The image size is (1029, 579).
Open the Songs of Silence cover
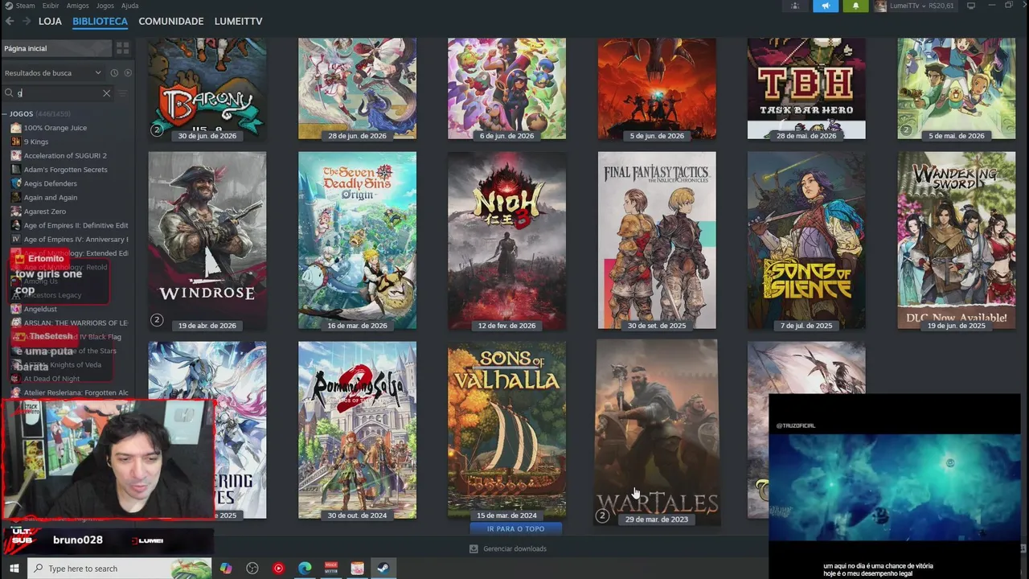pyautogui.click(x=806, y=240)
